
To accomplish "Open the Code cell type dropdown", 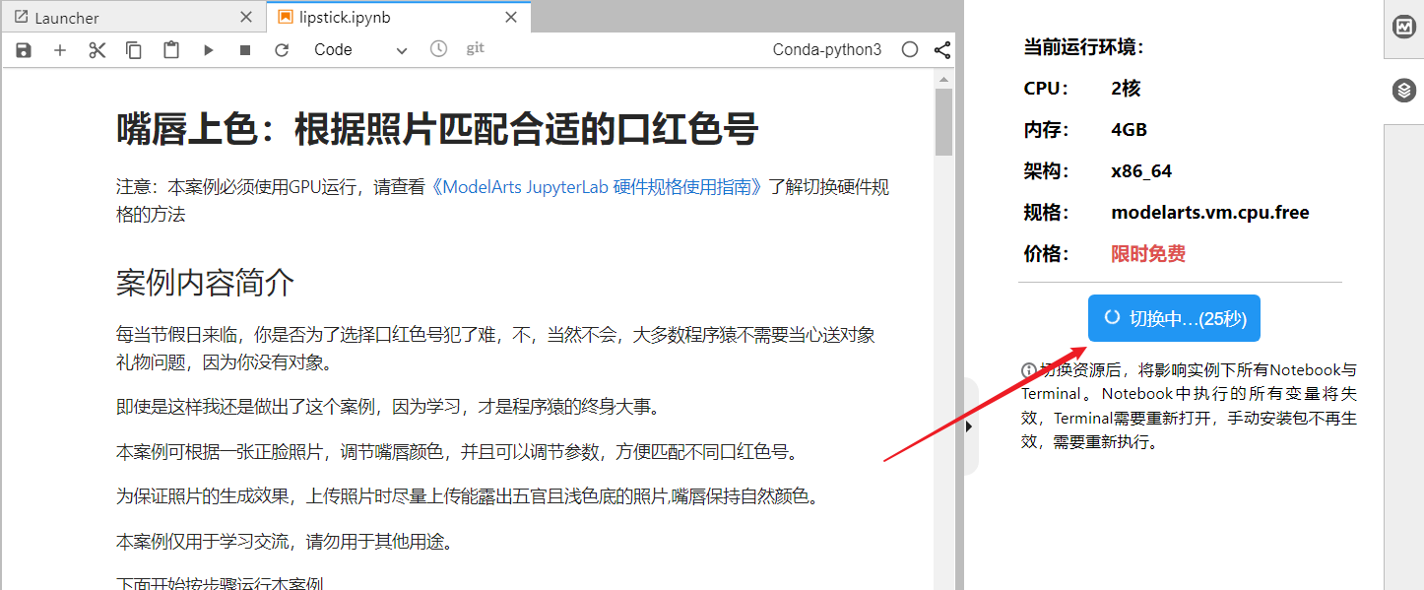I will (360, 50).
